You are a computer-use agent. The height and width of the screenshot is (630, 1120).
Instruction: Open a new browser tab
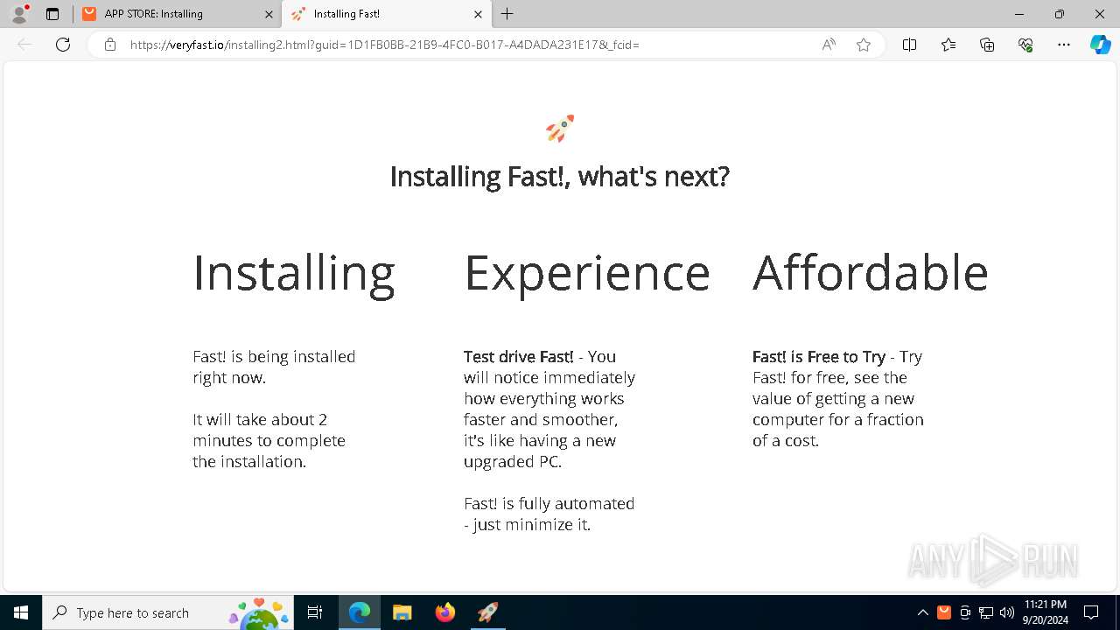pos(507,14)
